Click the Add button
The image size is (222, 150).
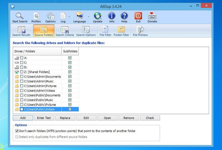(x=23, y=118)
